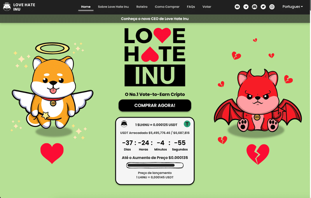
Task: Go to the Votar menu item
Action: pos(207,7)
